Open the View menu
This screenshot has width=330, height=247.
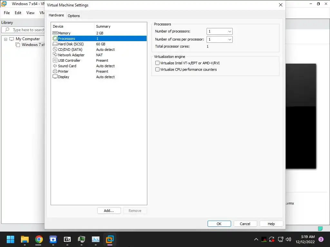tap(30, 13)
